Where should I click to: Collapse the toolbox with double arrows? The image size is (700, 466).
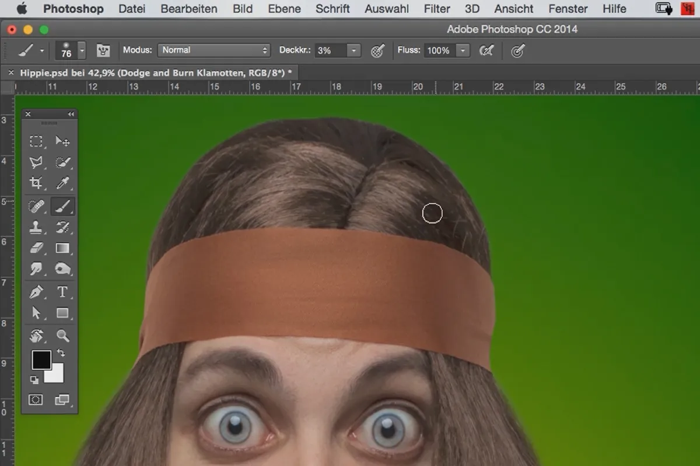pos(71,114)
